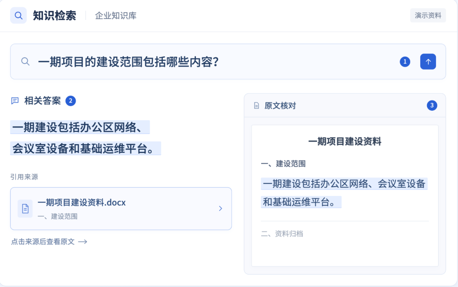Viewport: 458px width, 287px height.
Task: Click the badge 3 in the 原文核对 header
Action: 432,106
